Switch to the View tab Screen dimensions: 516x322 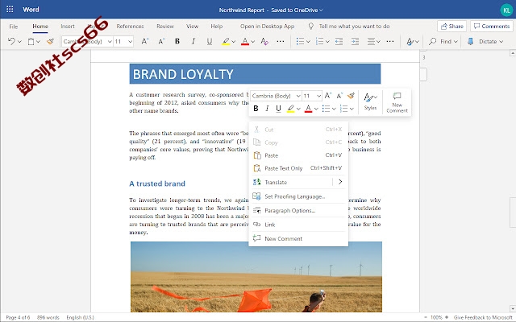(192, 27)
